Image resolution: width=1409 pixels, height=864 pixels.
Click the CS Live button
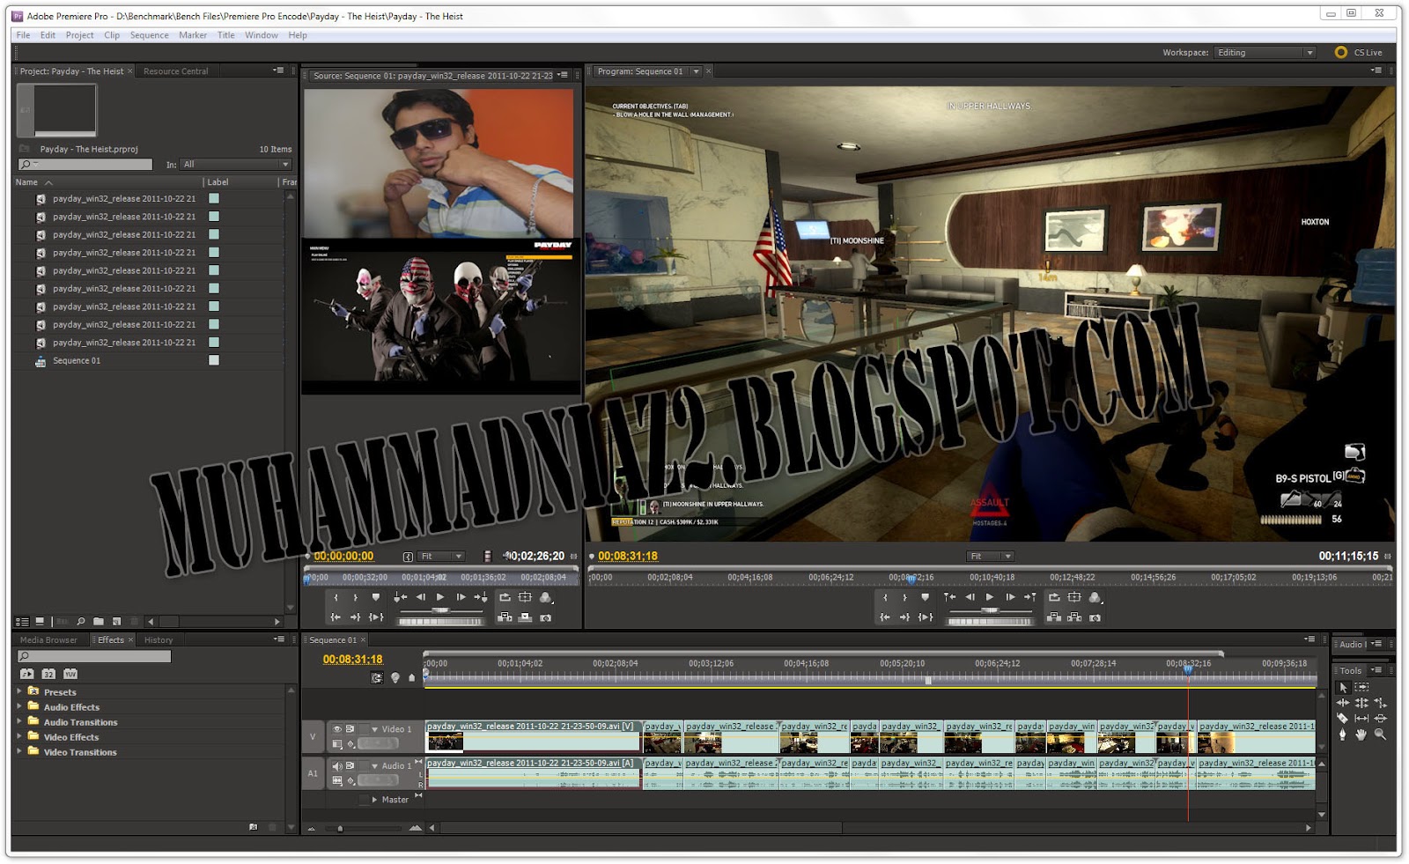coord(1359,53)
